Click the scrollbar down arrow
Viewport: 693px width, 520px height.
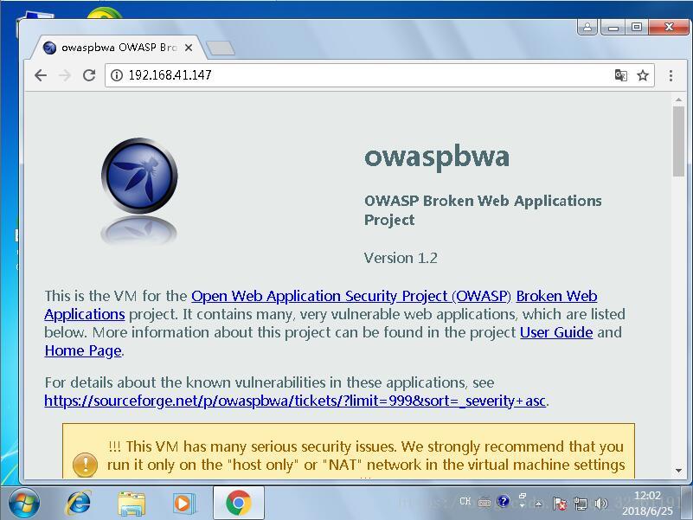tap(678, 471)
